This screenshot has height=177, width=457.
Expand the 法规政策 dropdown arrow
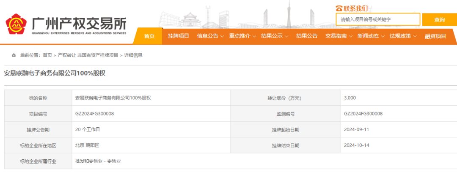[x=415, y=36]
